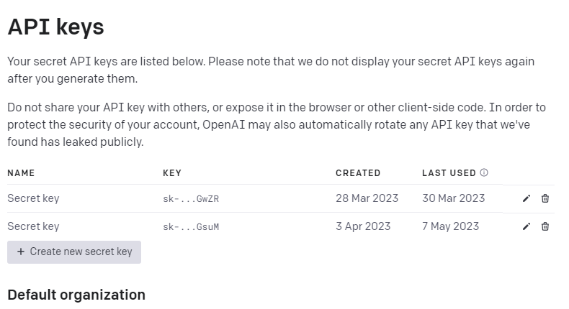Select the sk-...GwZR key text
Screen dimensions: 569x309
point(191,199)
